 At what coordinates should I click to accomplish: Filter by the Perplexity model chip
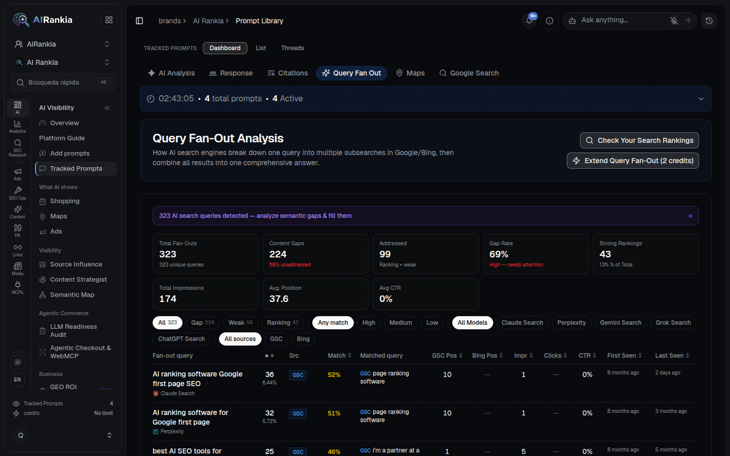[x=571, y=323]
